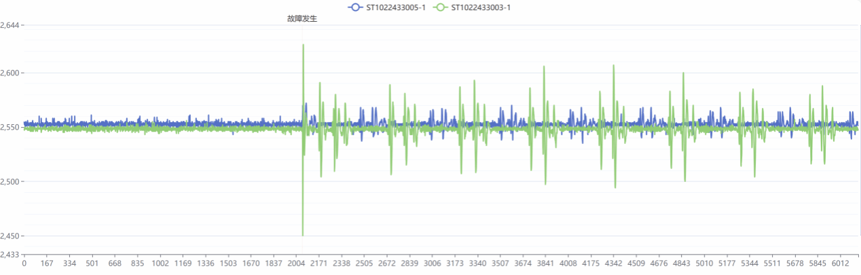Click the blue ST1022433005-1 legend marker icon
861x275 pixels.
pyautogui.click(x=354, y=7)
